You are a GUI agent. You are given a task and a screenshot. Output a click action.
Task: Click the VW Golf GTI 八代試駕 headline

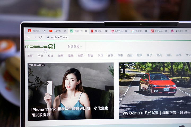click(157, 113)
